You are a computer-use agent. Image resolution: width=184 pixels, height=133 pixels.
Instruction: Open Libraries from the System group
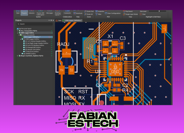pyautogui.click(x=32, y=12)
